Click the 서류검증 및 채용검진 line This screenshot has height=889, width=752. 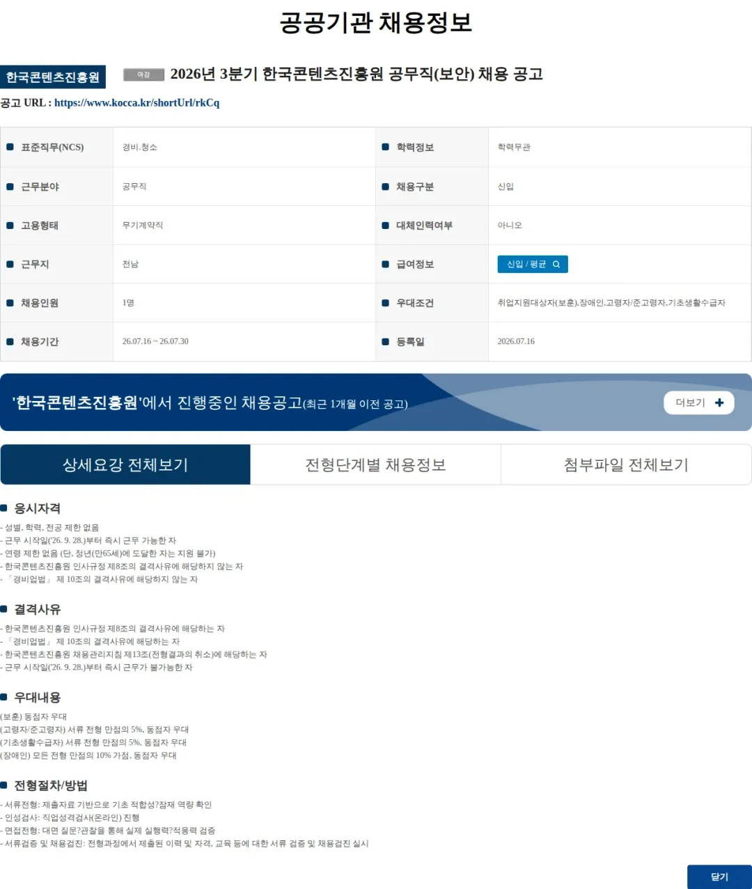coord(185,844)
